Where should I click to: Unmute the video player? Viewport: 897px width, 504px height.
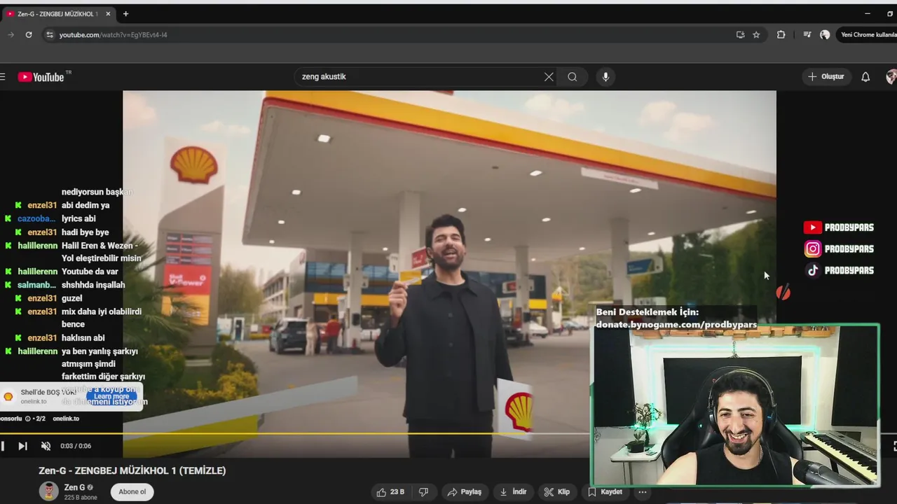(x=46, y=446)
